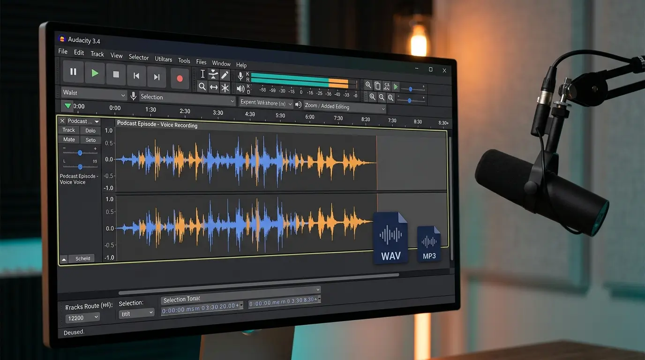The height and width of the screenshot is (360, 645).
Task: Click the microphone icon beside the recording meter
Action: pos(240,76)
